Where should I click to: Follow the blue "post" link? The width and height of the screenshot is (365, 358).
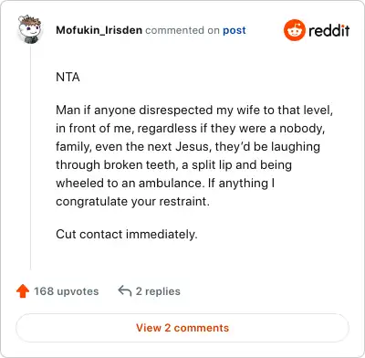(x=235, y=30)
